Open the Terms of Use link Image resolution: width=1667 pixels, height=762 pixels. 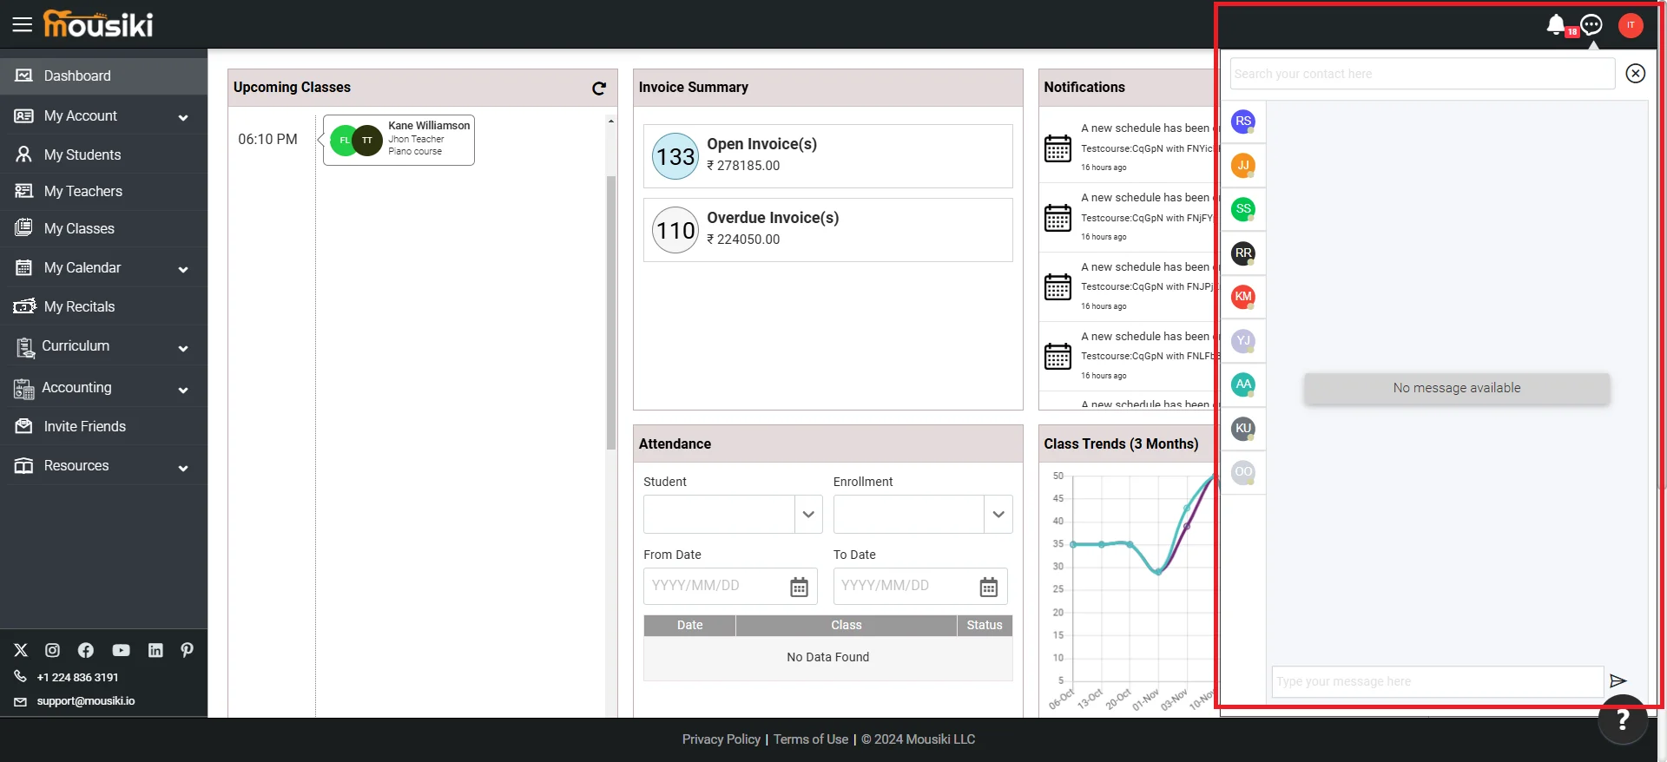[x=811, y=739]
